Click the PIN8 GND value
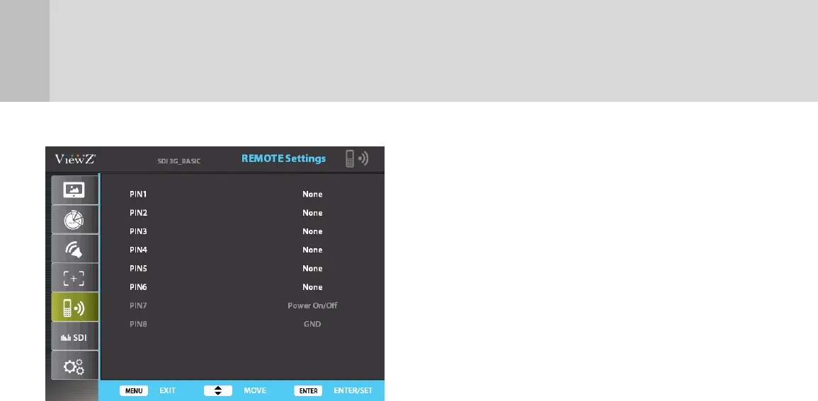Viewport: 818px width, 401px height. (312, 324)
